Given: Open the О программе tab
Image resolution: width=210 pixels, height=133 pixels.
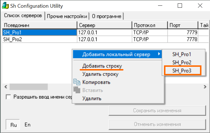Looking at the screenshot, I should pos(107,16).
